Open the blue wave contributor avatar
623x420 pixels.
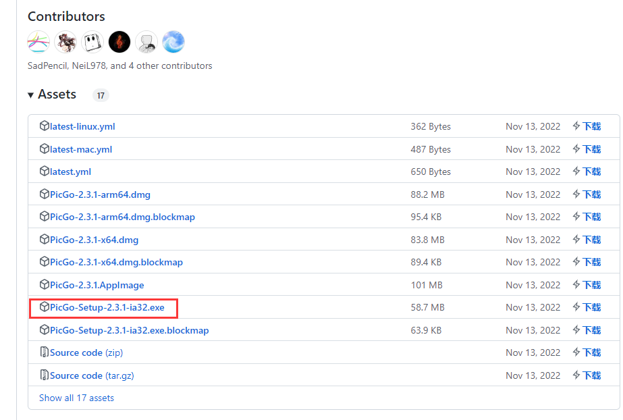[173, 42]
